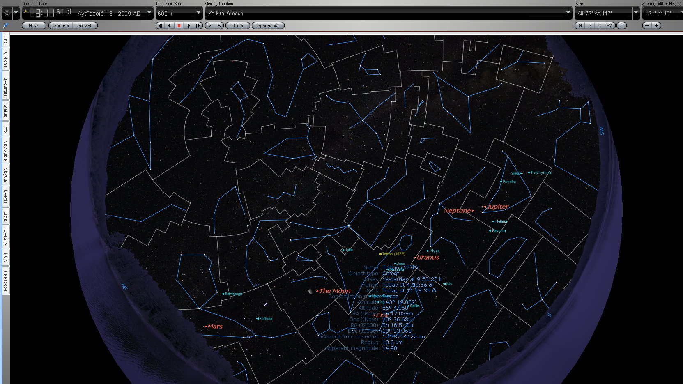Select Neptune label in the sky
This screenshot has height=384, width=683.
tap(457, 211)
